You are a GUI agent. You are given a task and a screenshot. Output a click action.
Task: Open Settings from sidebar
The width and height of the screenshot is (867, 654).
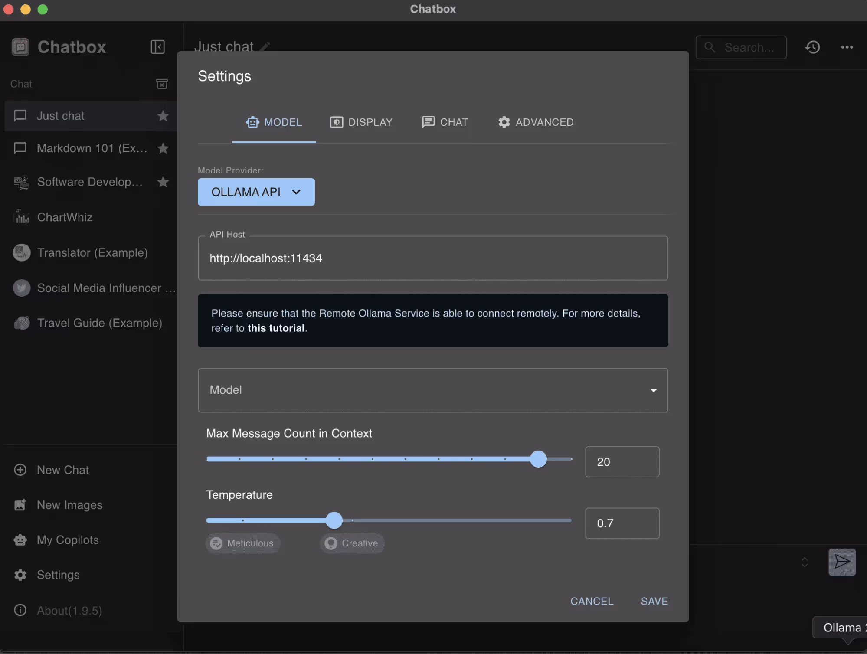tap(58, 575)
